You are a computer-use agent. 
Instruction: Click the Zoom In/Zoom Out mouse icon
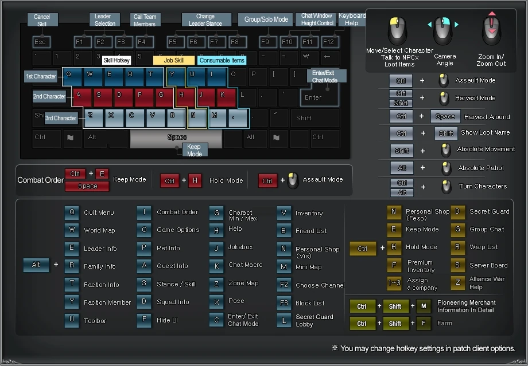click(x=491, y=31)
